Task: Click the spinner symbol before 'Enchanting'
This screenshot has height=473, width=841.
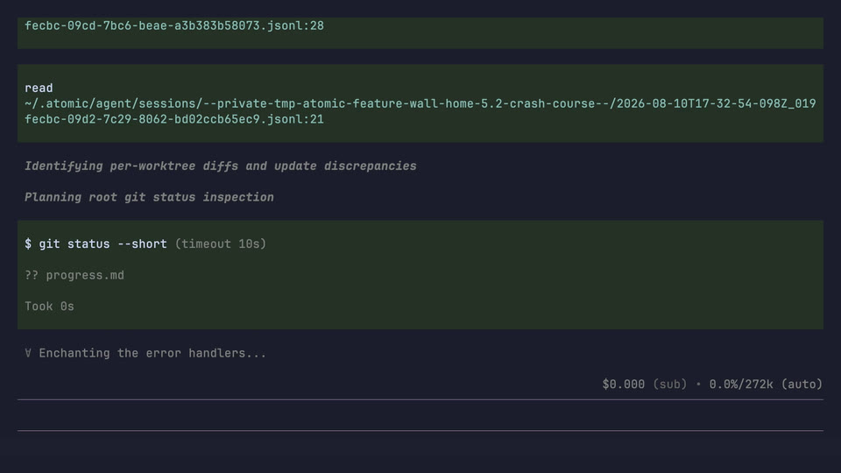Action: coord(28,353)
